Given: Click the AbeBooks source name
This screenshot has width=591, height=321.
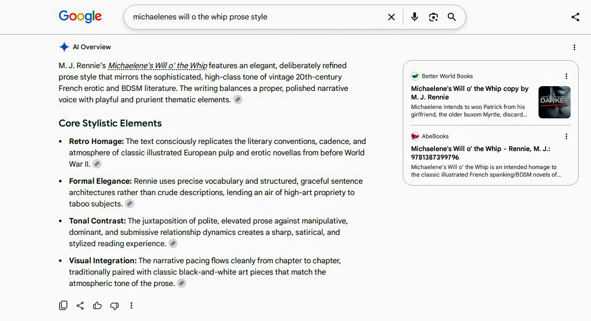Looking at the screenshot, I should [x=435, y=136].
